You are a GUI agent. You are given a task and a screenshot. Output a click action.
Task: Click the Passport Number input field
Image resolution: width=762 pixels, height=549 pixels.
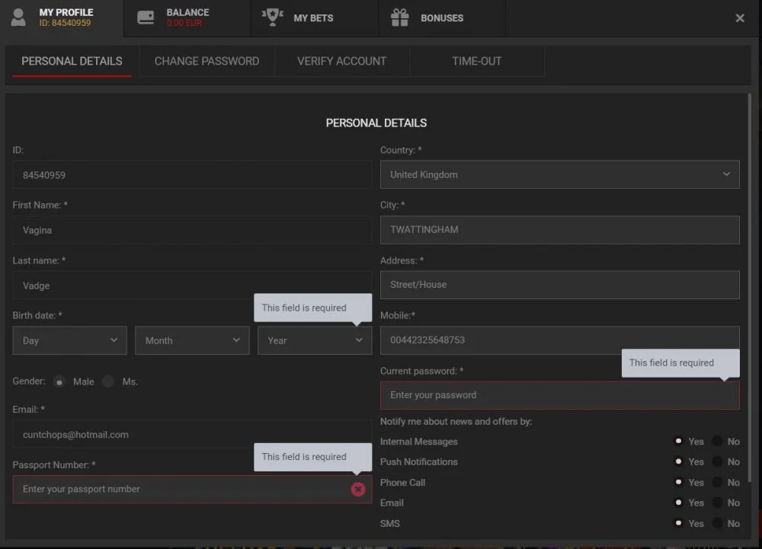click(192, 490)
